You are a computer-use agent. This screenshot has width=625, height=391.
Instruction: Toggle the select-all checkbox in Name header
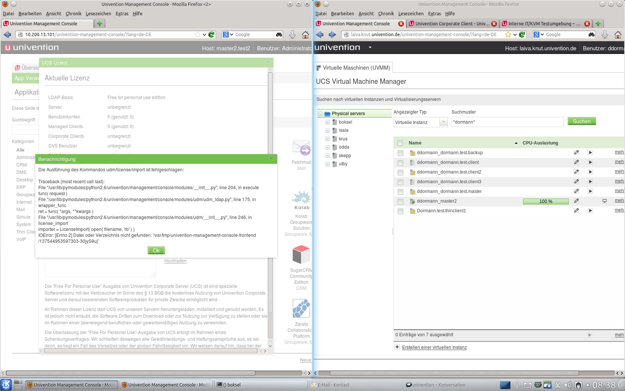[400, 143]
